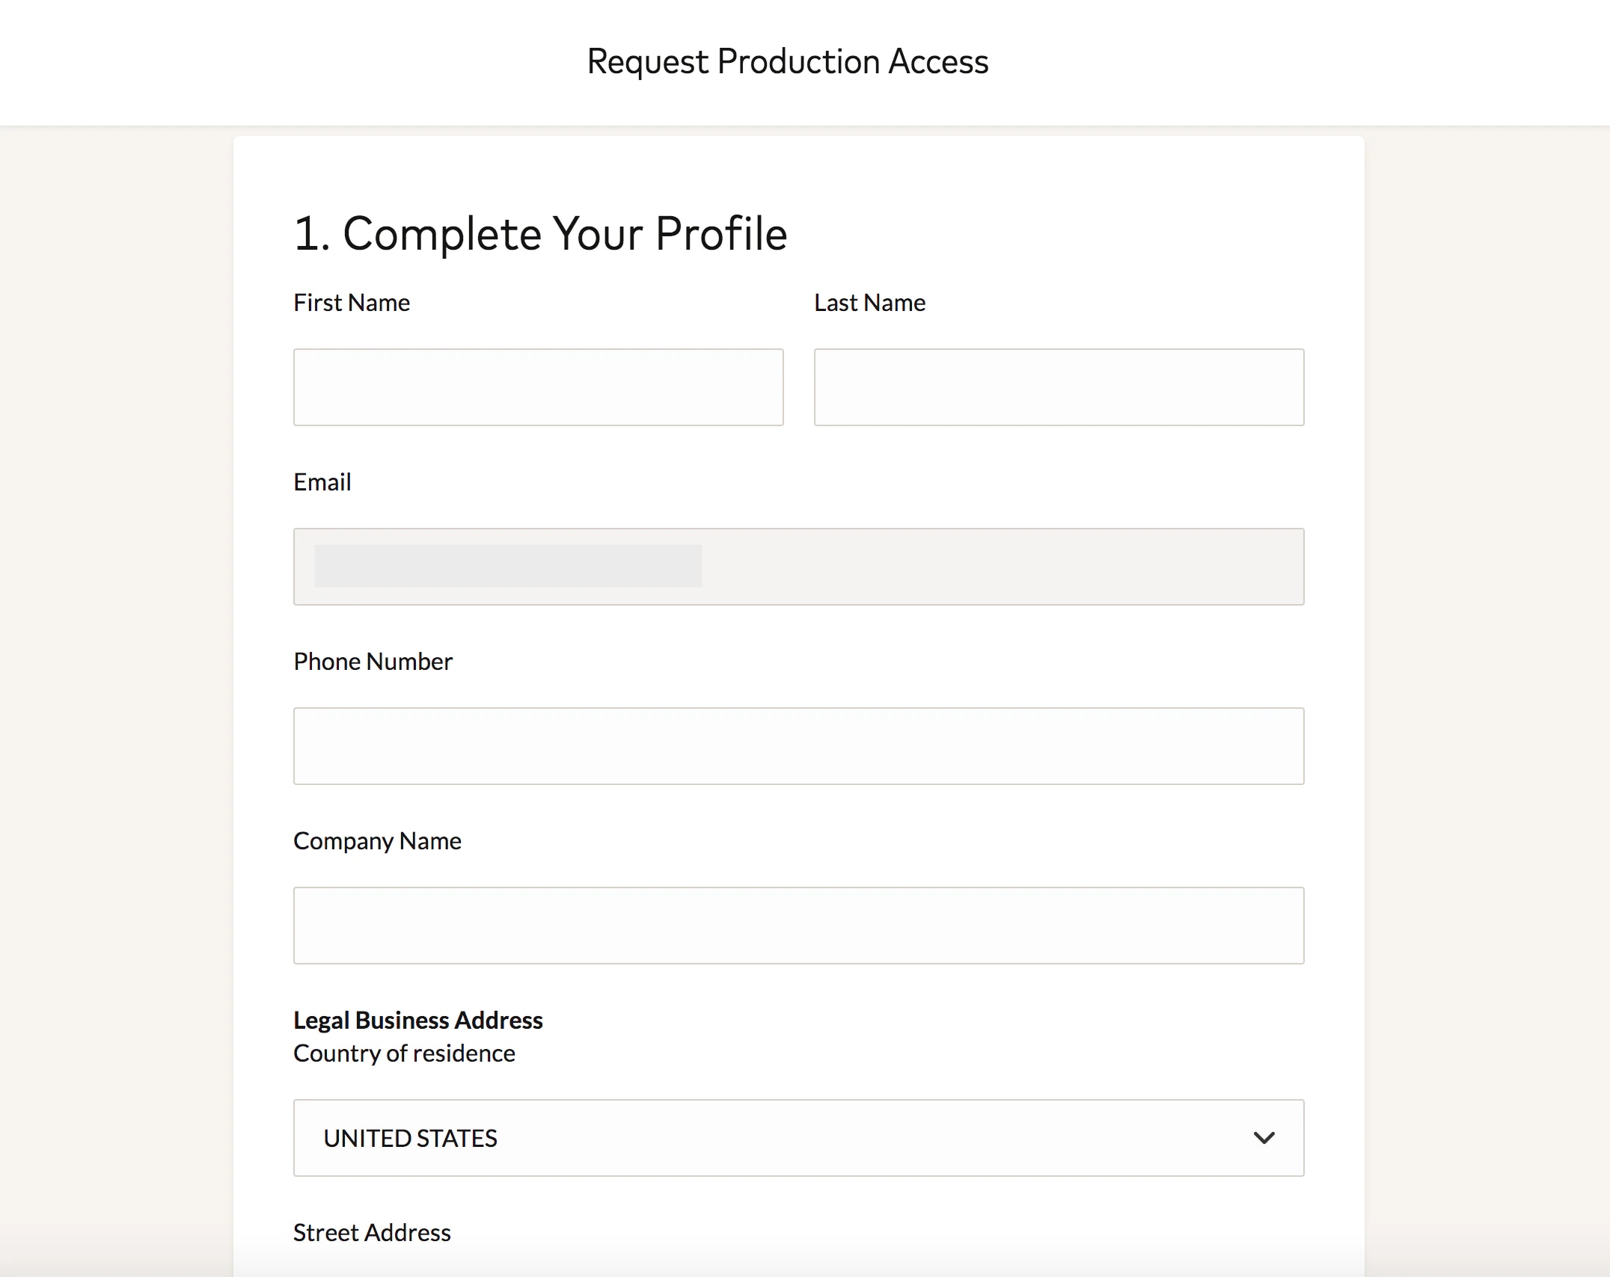The height and width of the screenshot is (1277, 1610).
Task: Click the Legal Business Address heading
Action: pos(417,1021)
